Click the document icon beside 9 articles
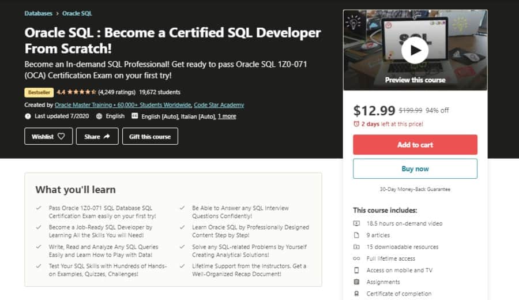The width and height of the screenshot is (519, 300). pos(356,235)
